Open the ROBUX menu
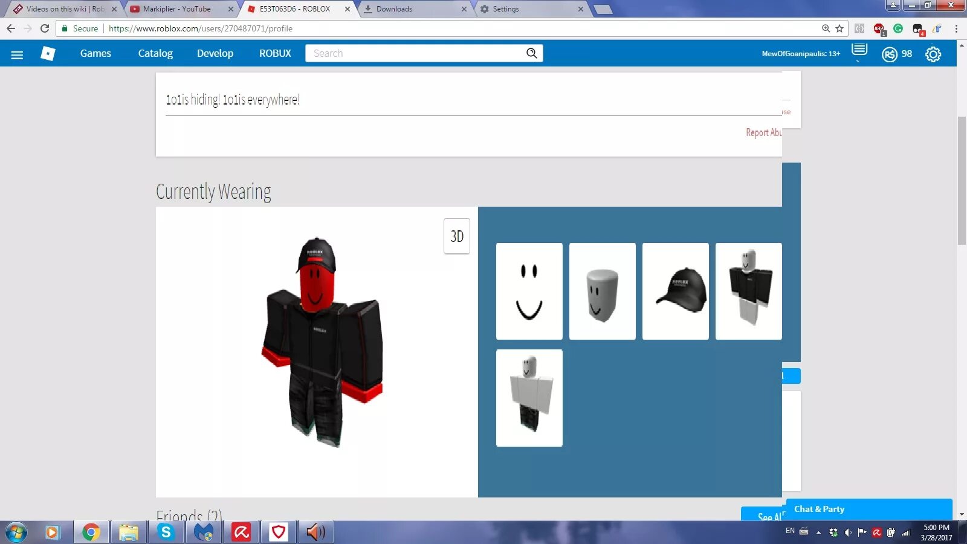967x544 pixels. [x=275, y=53]
